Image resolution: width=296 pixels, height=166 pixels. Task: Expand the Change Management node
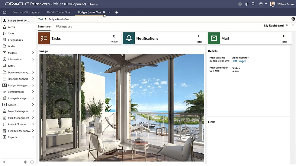tap(33, 98)
